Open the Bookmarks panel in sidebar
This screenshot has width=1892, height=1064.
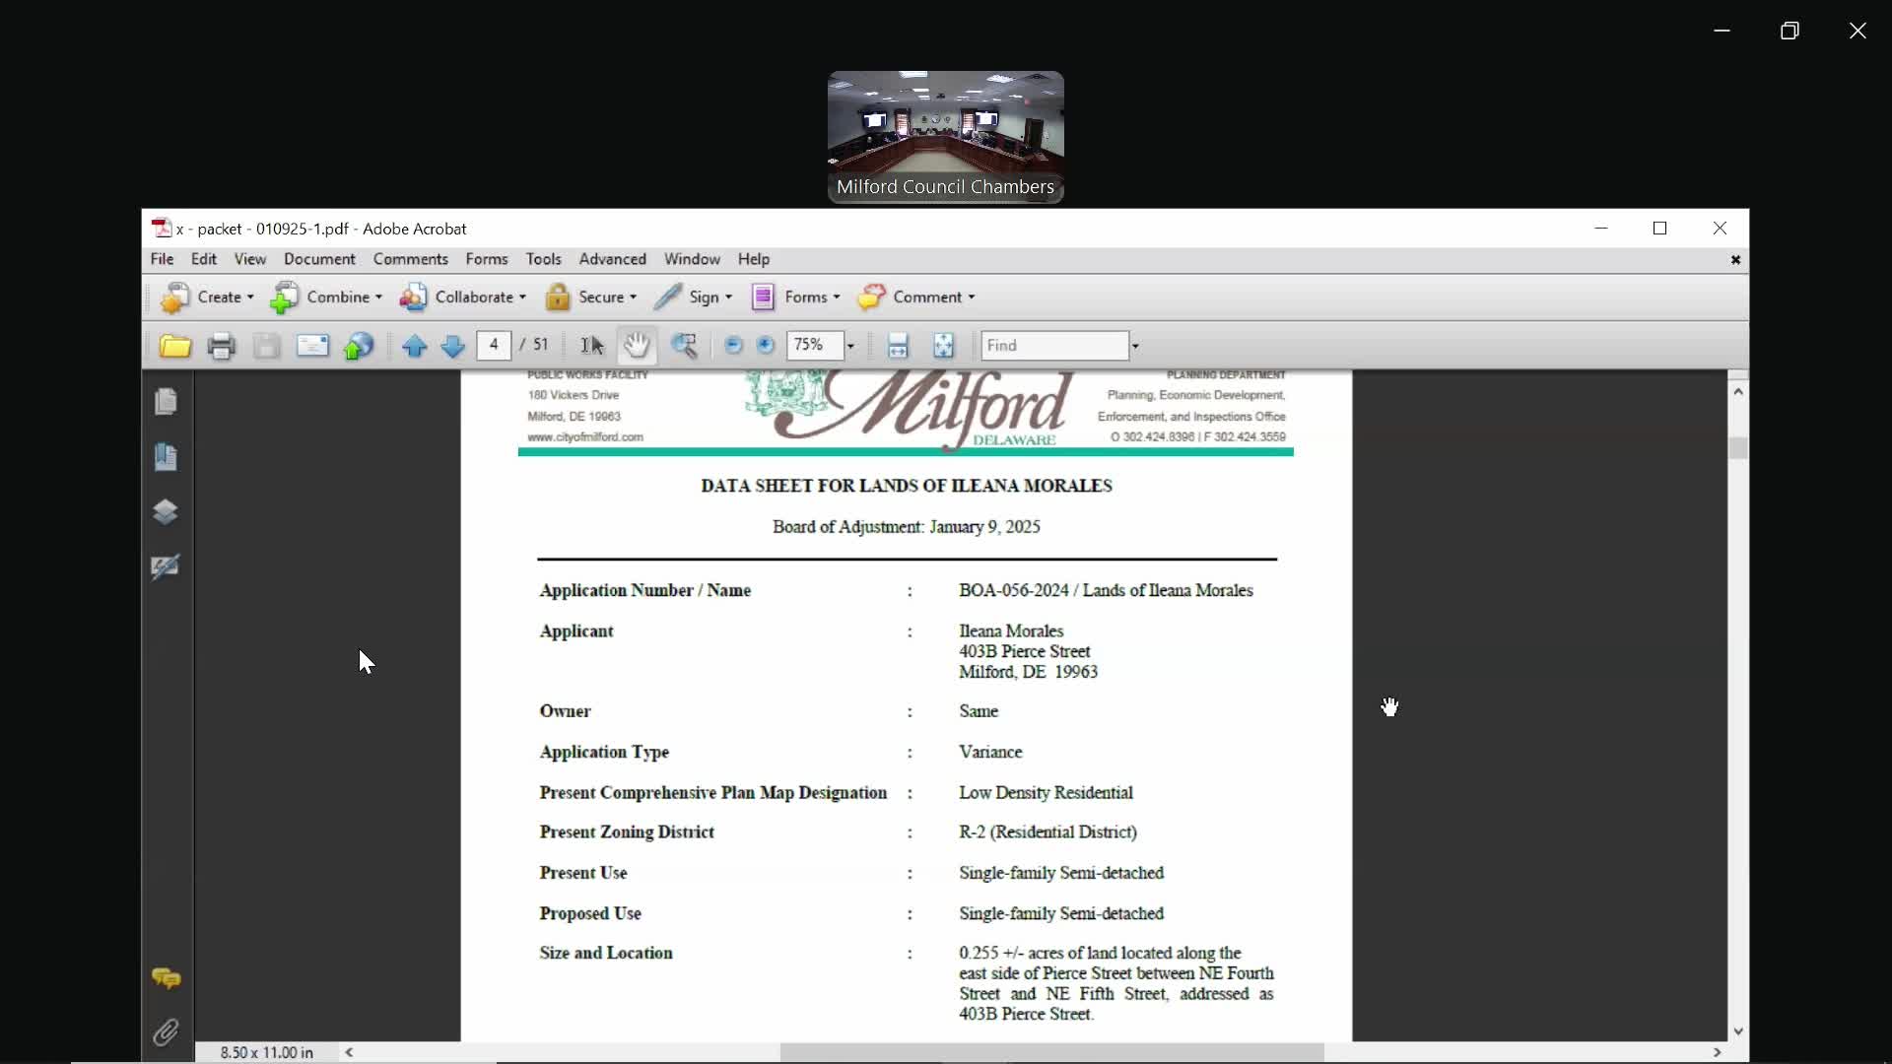(x=166, y=457)
